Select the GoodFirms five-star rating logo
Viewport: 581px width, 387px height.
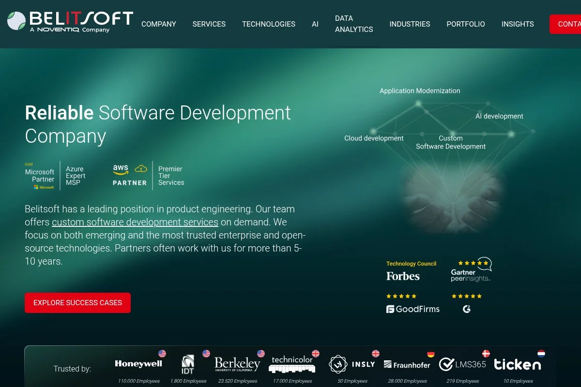pos(412,303)
